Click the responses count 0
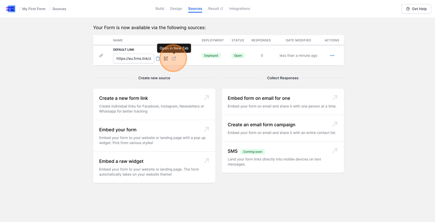This screenshot has width=435, height=222. 262,56
